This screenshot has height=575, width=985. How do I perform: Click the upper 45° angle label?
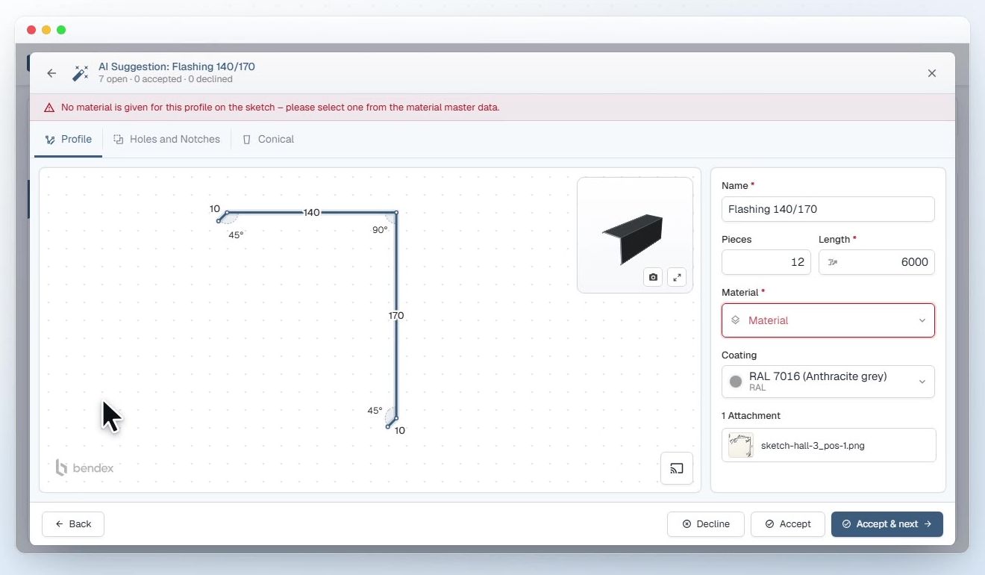(236, 234)
